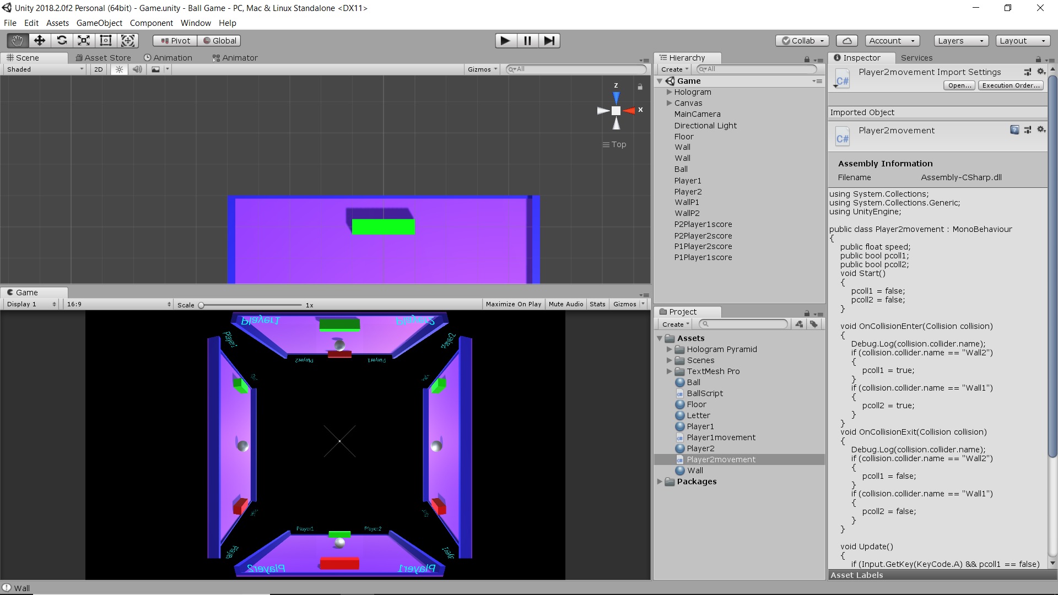Select the Rect Transform tool

click(x=105, y=40)
